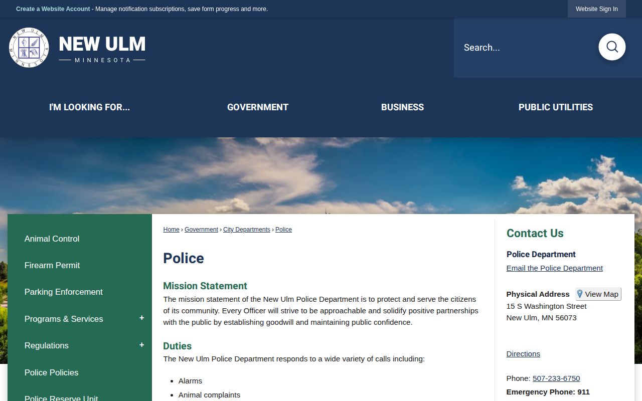Click the Website Sign In button
The height and width of the screenshot is (401, 642).
click(x=597, y=9)
